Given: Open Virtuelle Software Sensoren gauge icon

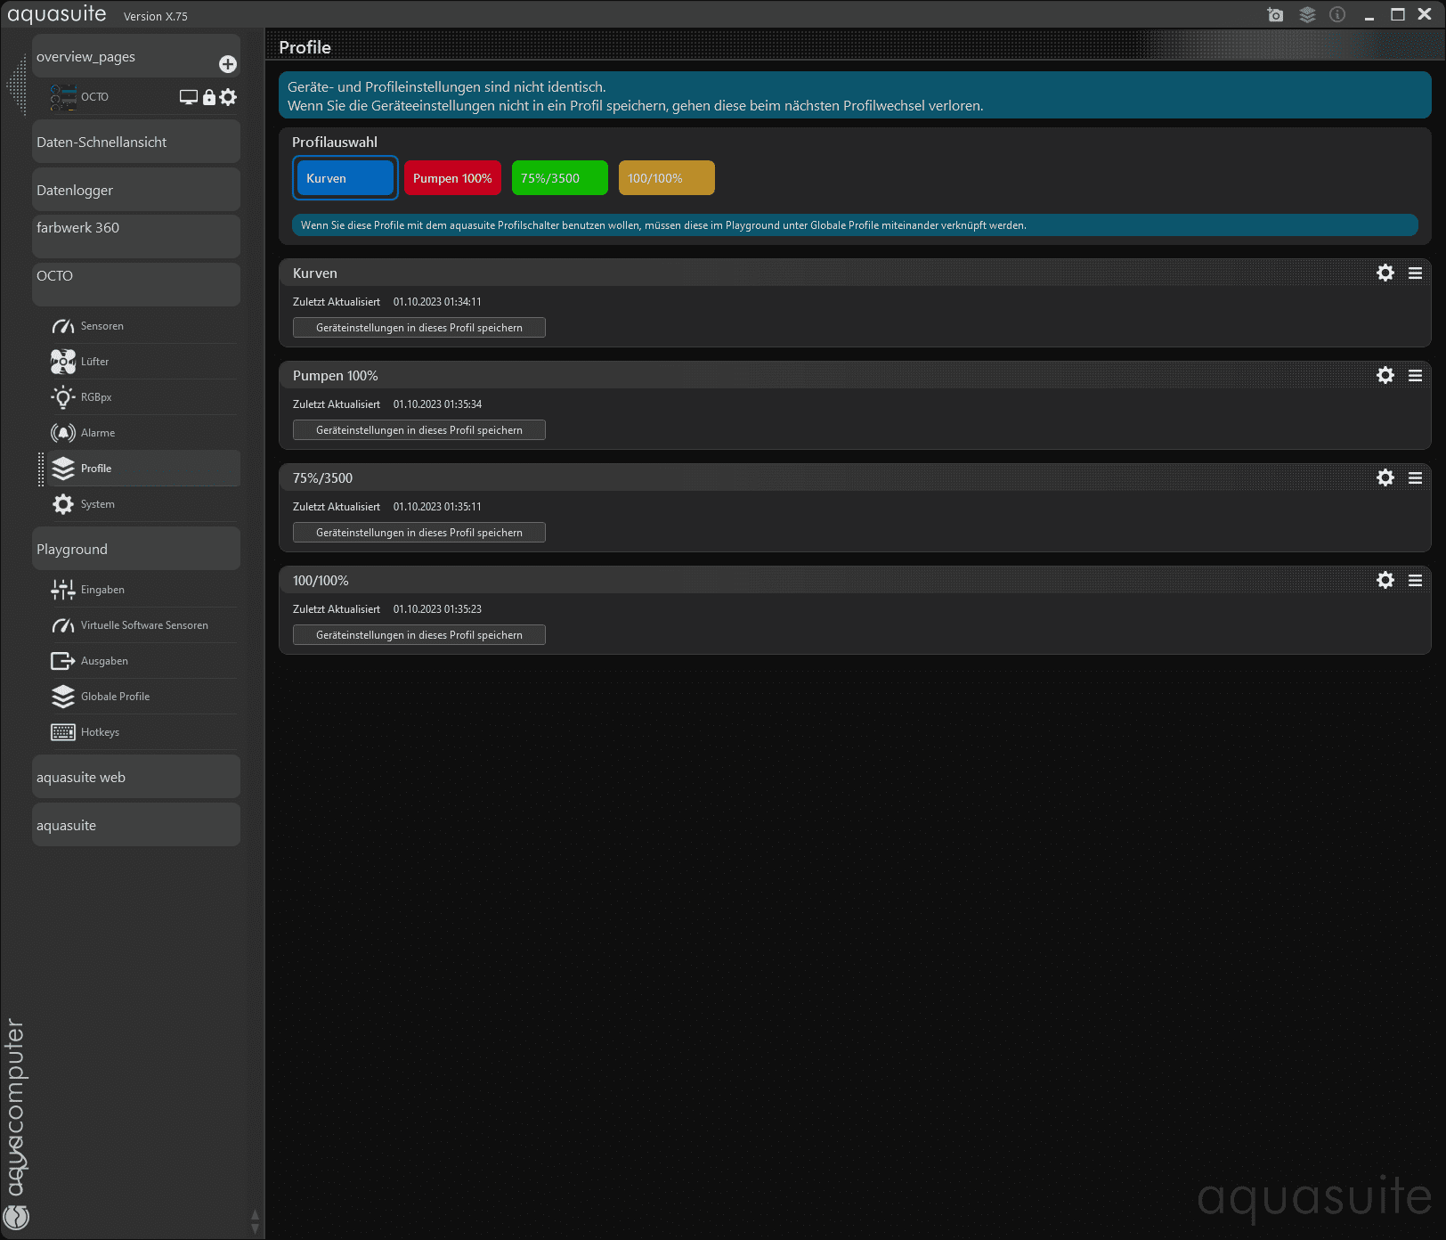Looking at the screenshot, I should [x=63, y=625].
